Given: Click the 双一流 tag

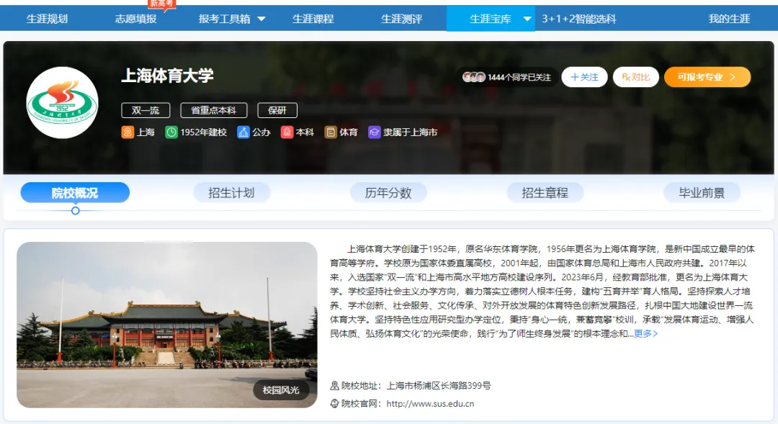Looking at the screenshot, I should click(x=146, y=110).
